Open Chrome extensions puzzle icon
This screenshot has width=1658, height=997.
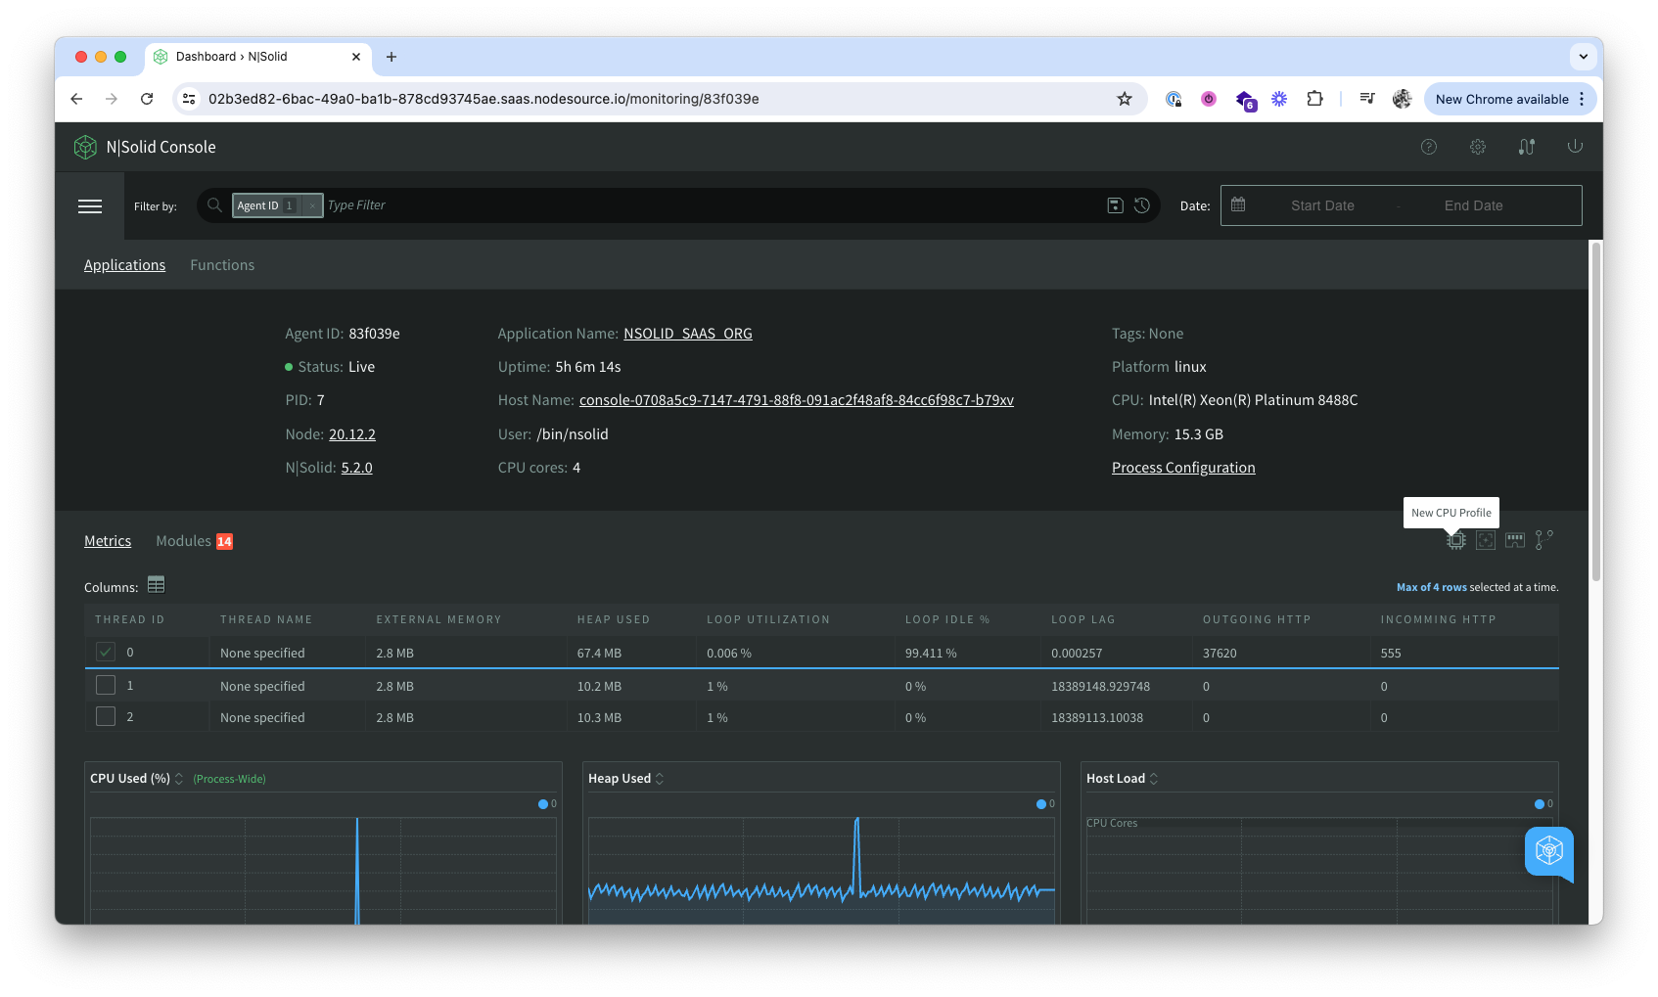click(x=1314, y=99)
